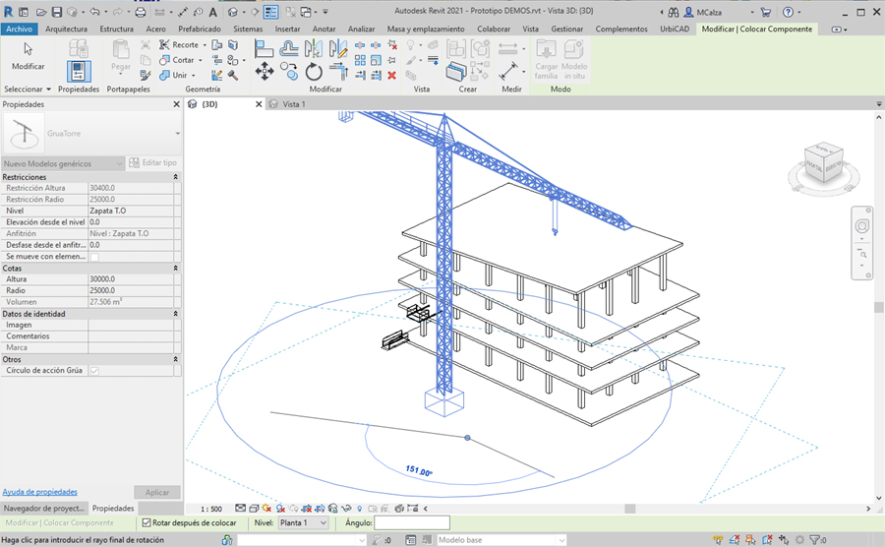
Task: Click the Ángulo input field
Action: coord(411,523)
